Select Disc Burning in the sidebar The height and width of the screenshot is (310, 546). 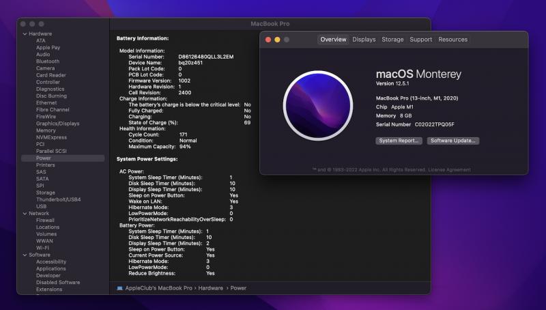point(51,96)
